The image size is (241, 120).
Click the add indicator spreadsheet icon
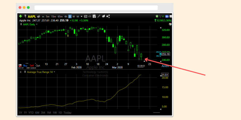point(94,16)
